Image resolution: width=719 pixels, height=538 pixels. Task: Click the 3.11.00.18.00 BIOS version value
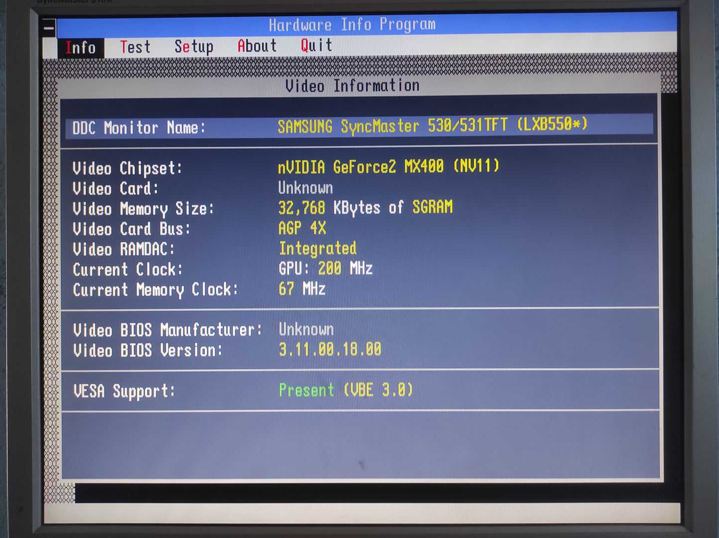tap(330, 349)
